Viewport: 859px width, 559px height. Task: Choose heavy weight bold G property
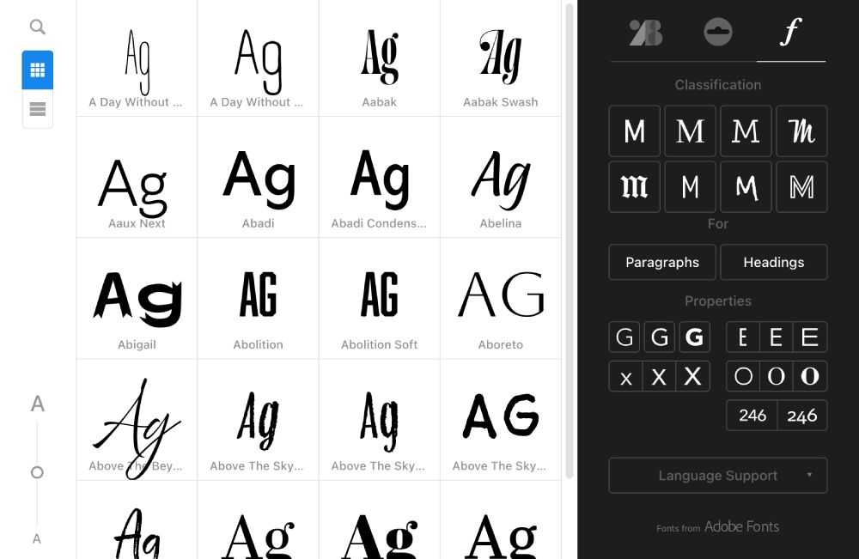(694, 337)
